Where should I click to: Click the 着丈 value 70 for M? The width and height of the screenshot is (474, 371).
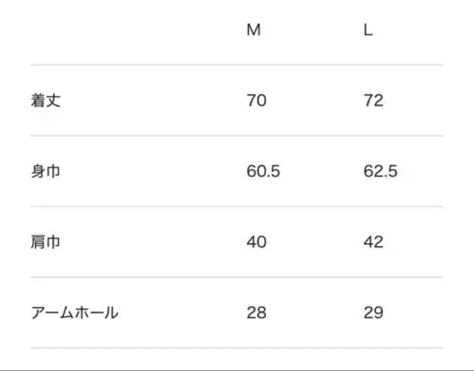coord(256,101)
